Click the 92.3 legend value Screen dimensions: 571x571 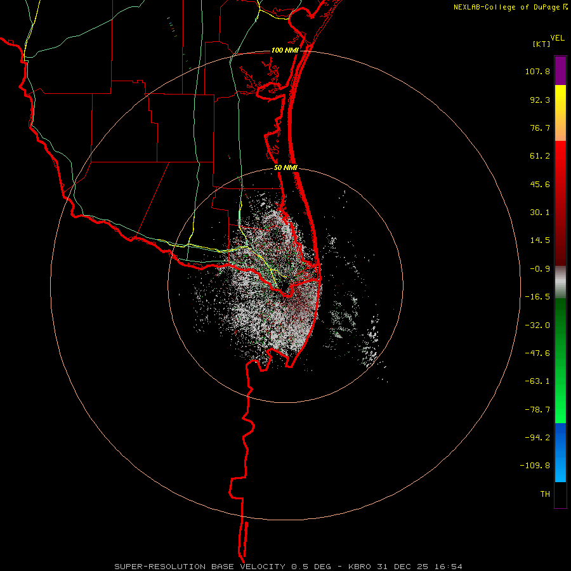(x=540, y=100)
